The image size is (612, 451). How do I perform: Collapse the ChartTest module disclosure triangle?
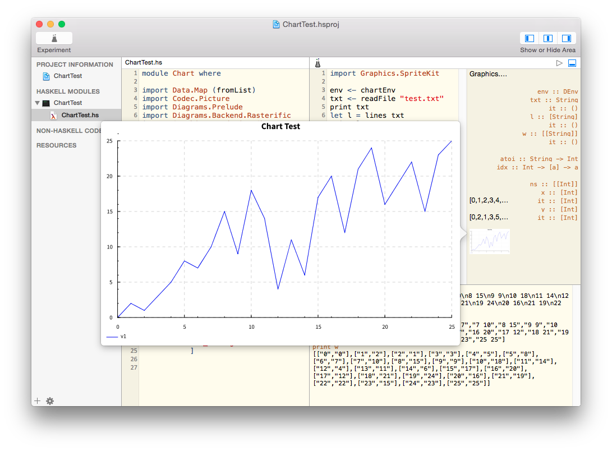coord(38,103)
